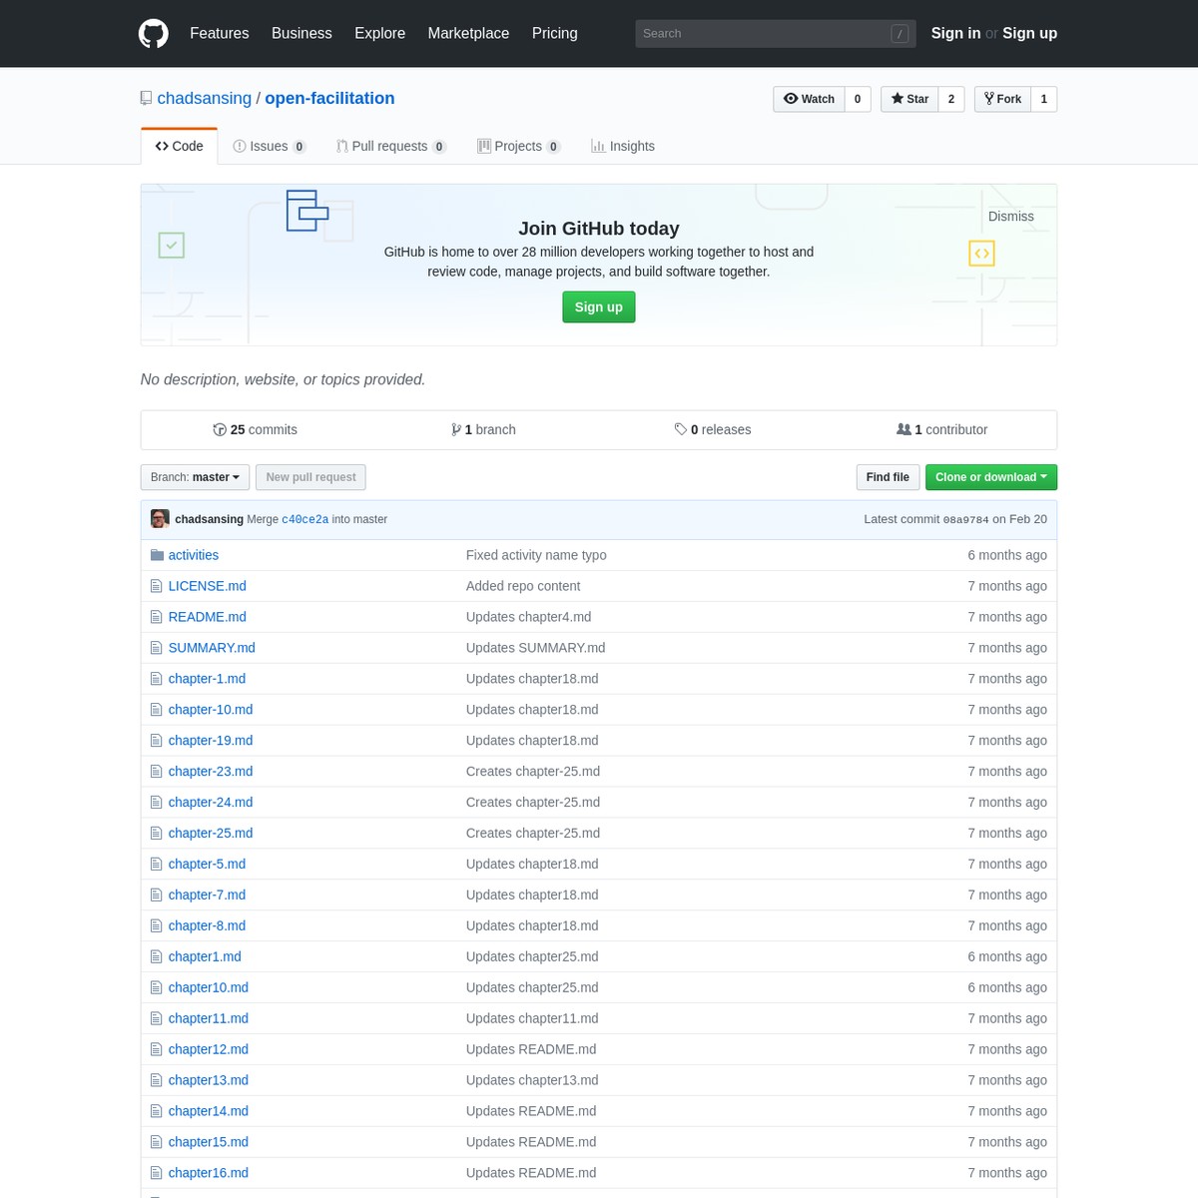Open Business in the top navigation

[301, 33]
